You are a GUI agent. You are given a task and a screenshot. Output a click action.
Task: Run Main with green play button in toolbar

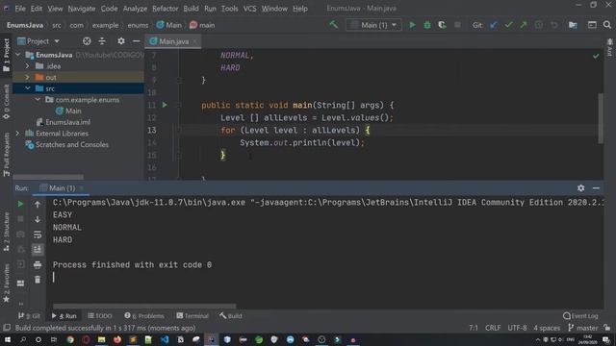point(412,25)
